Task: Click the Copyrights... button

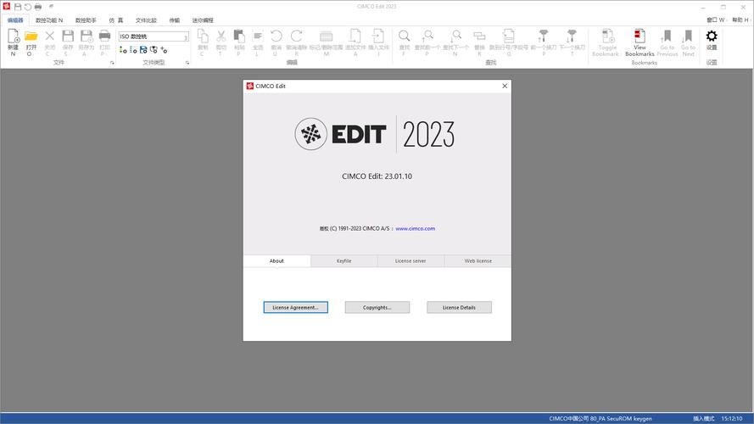Action: pos(377,307)
